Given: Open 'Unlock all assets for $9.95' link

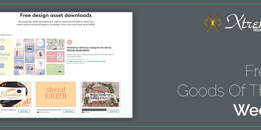Looking at the screenshot, I should point(96,61).
